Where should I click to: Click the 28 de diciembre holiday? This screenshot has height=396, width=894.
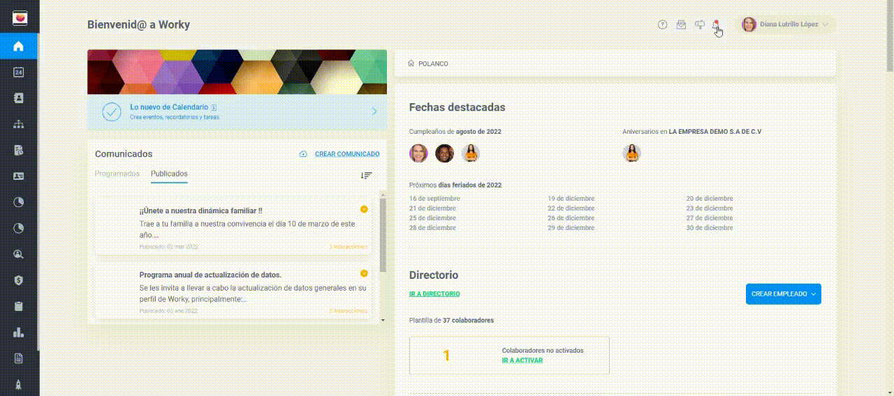pyautogui.click(x=432, y=228)
